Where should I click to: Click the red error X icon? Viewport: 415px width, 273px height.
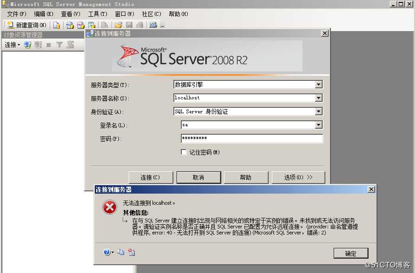110,207
